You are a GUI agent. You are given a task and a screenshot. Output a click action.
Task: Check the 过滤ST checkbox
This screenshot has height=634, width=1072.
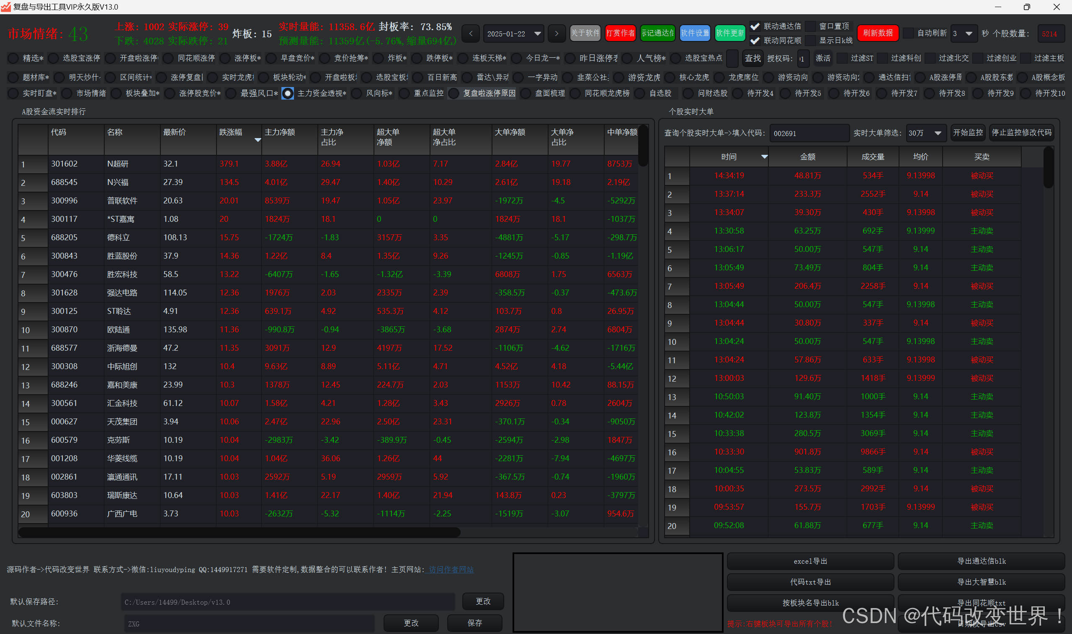842,58
